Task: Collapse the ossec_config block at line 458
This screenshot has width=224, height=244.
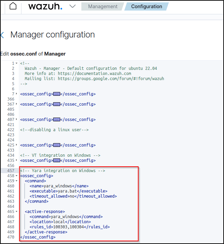Action: click(x=17, y=176)
